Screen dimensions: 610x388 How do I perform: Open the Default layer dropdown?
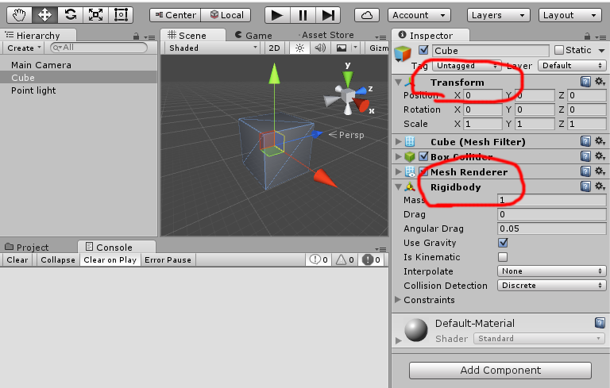572,65
